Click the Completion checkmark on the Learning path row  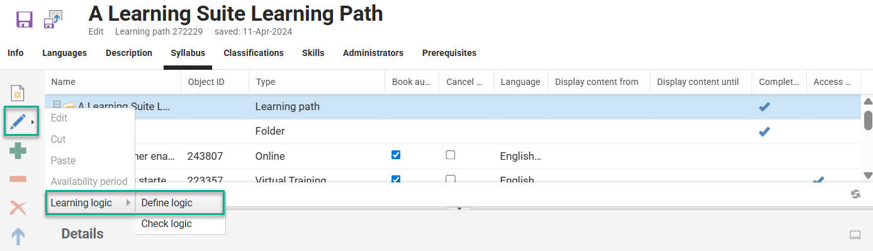point(764,107)
